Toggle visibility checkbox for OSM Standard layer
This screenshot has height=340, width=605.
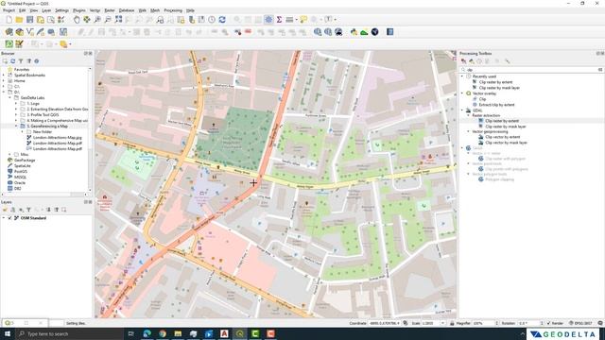pos(10,218)
